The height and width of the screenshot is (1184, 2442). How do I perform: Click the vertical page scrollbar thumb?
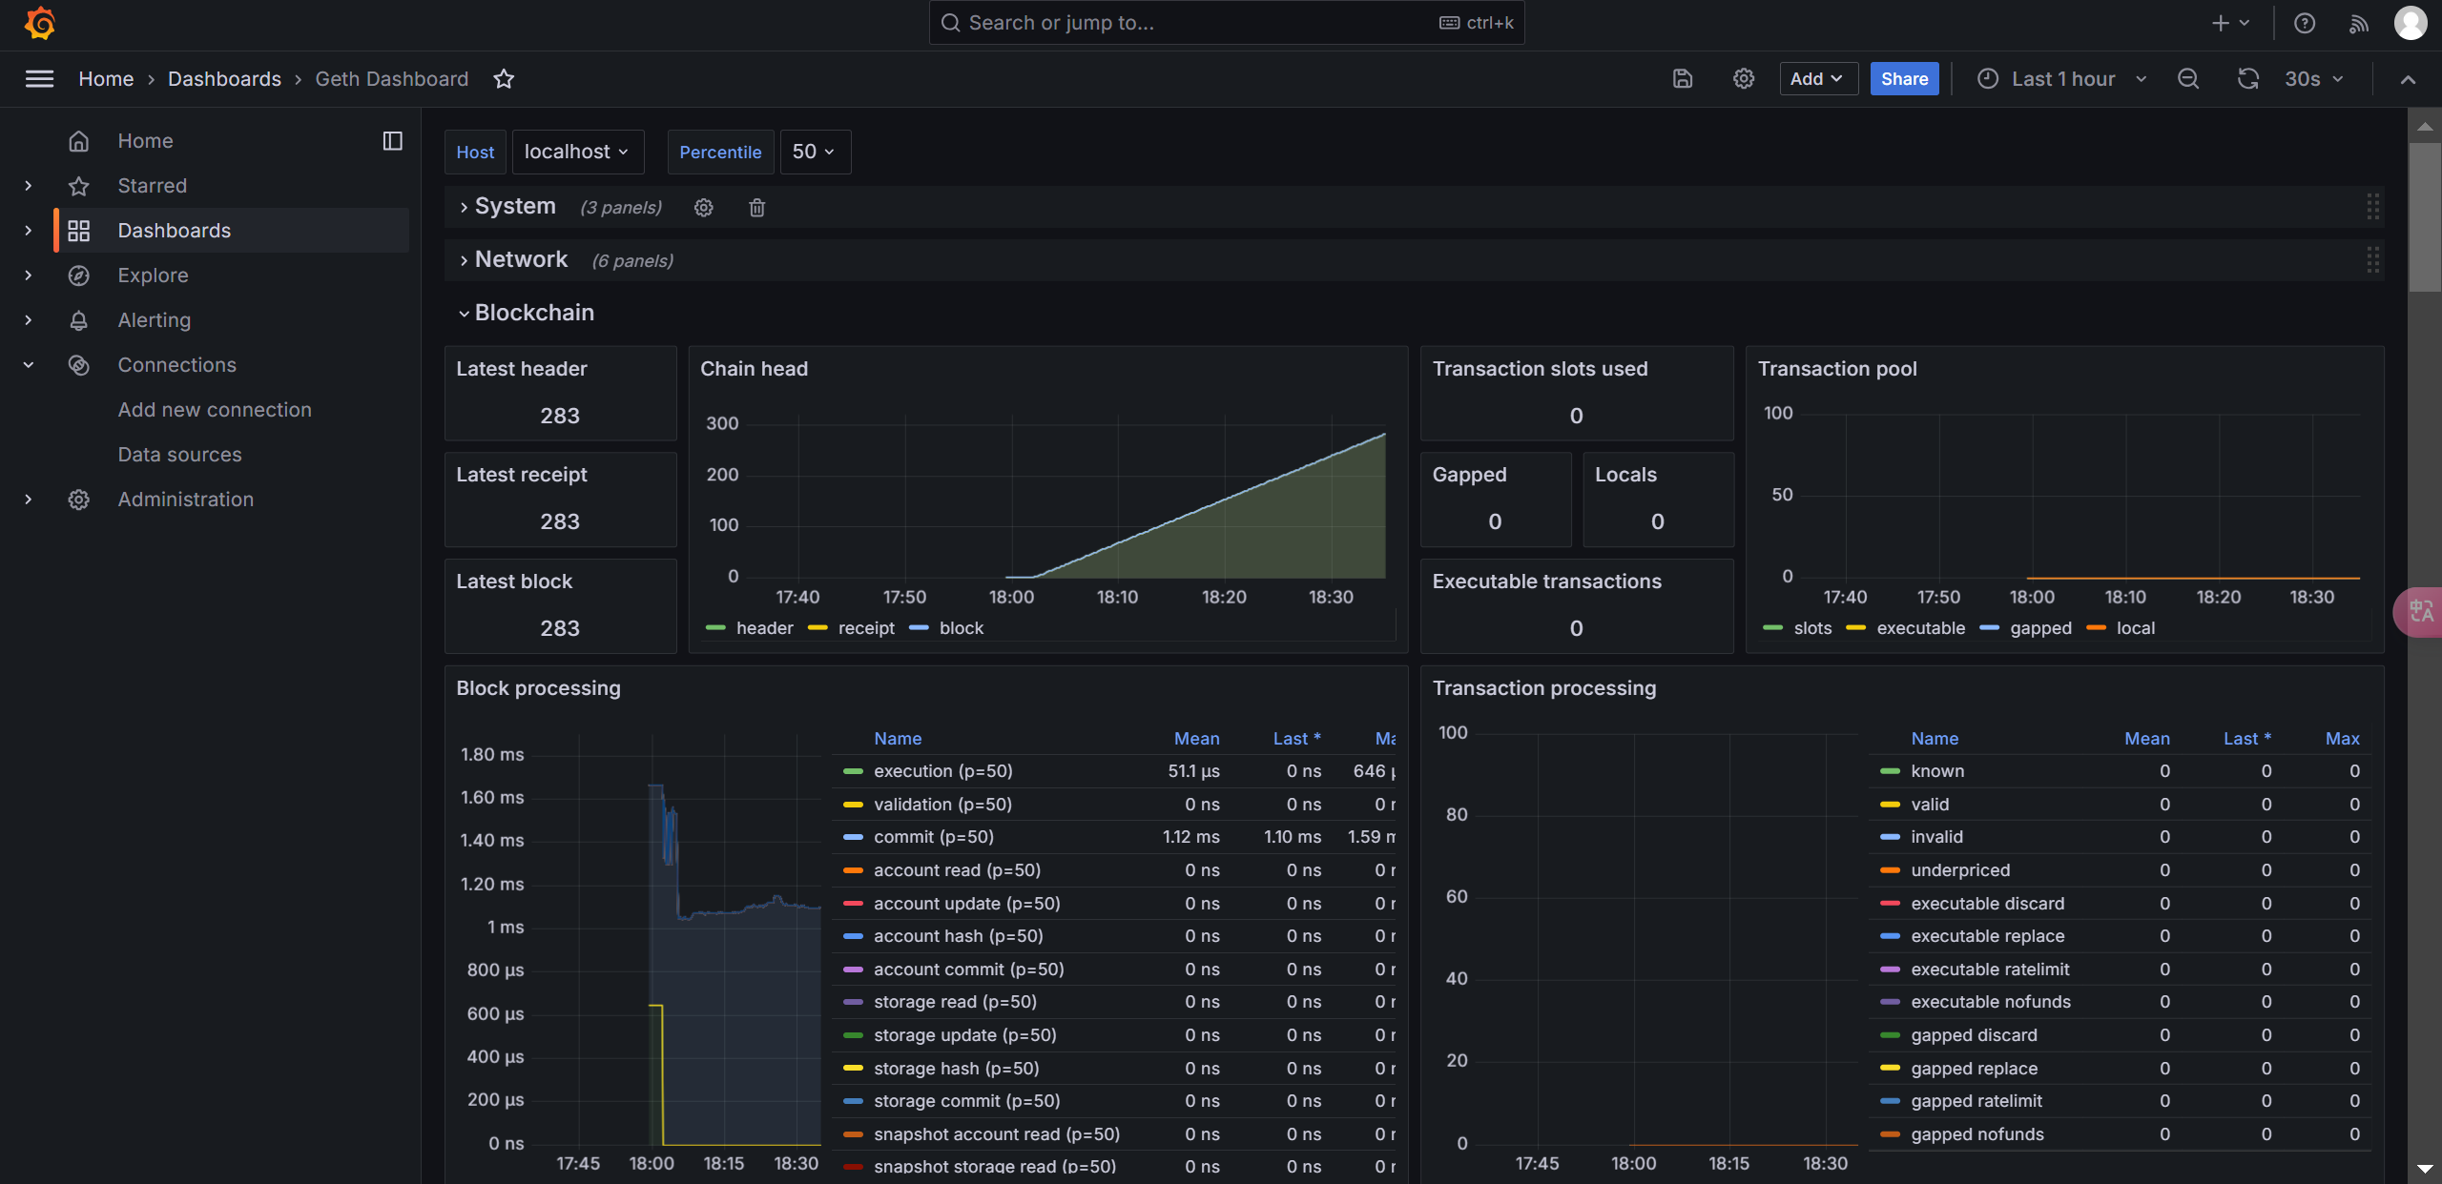click(2424, 217)
